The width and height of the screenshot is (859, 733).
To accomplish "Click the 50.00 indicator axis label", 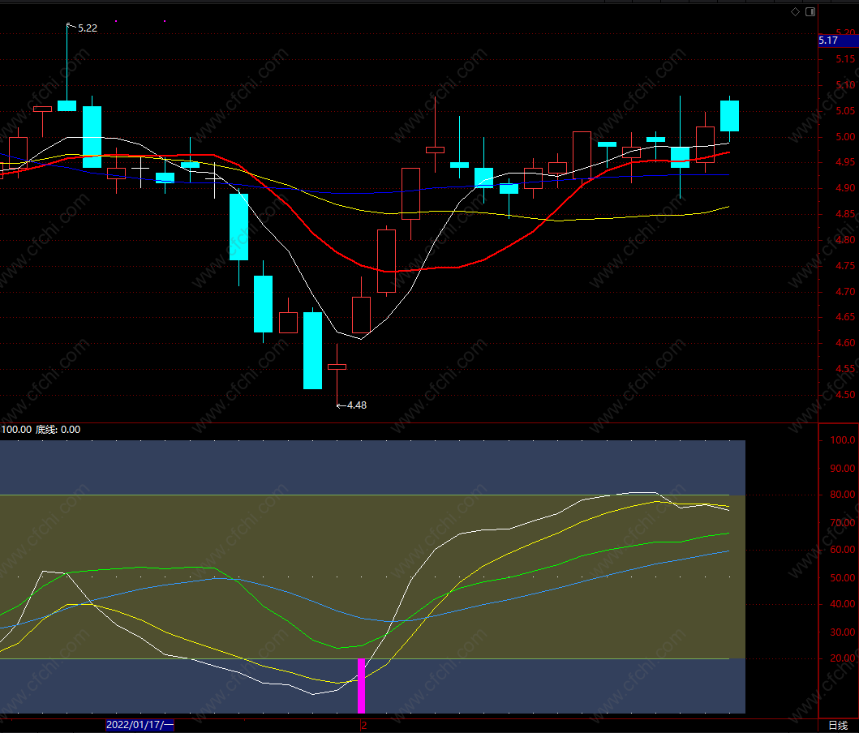I will coord(843,577).
